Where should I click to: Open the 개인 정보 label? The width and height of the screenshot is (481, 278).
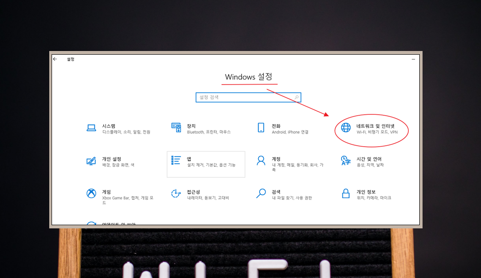click(x=366, y=192)
